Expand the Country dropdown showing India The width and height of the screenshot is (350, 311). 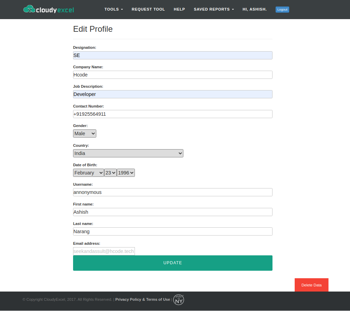point(128,153)
